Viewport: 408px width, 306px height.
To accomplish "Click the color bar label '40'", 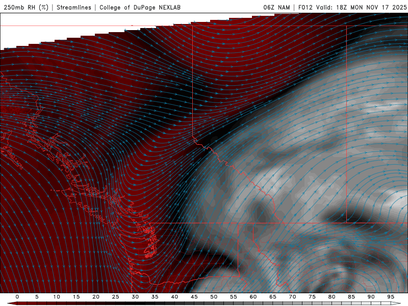I will [x=174, y=297].
